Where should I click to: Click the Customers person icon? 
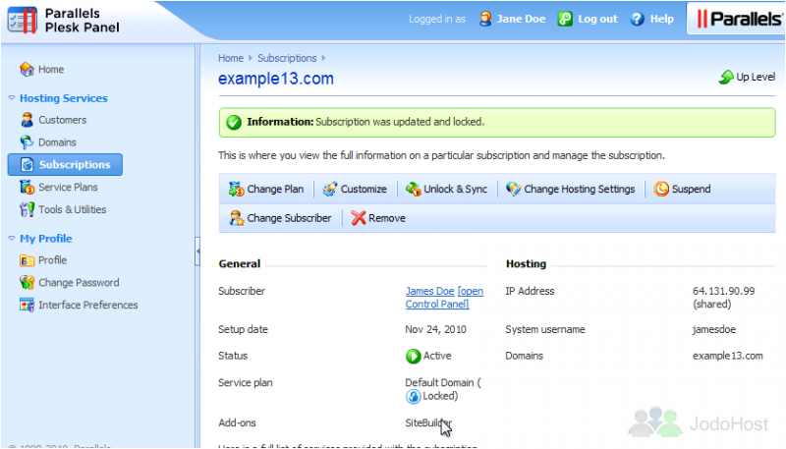[x=27, y=120]
